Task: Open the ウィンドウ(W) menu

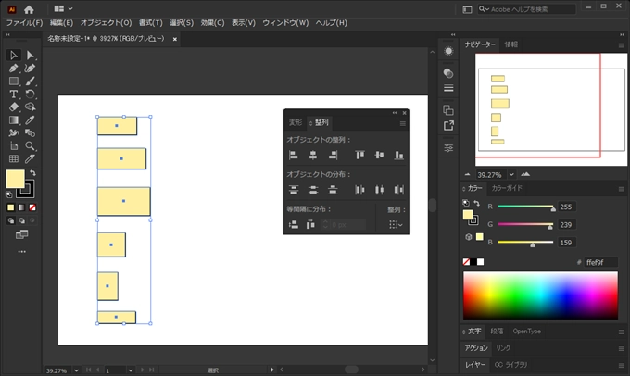Action: tap(285, 23)
